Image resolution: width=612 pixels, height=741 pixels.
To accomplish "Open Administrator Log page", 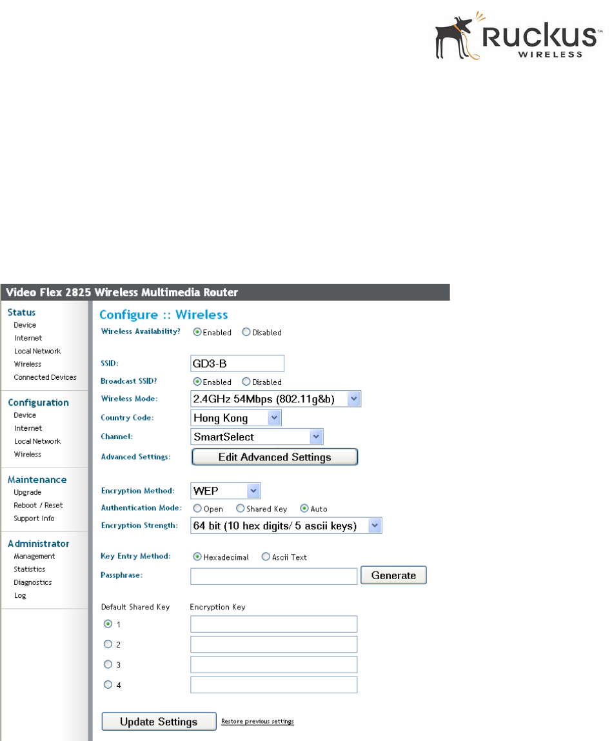I will [x=20, y=595].
